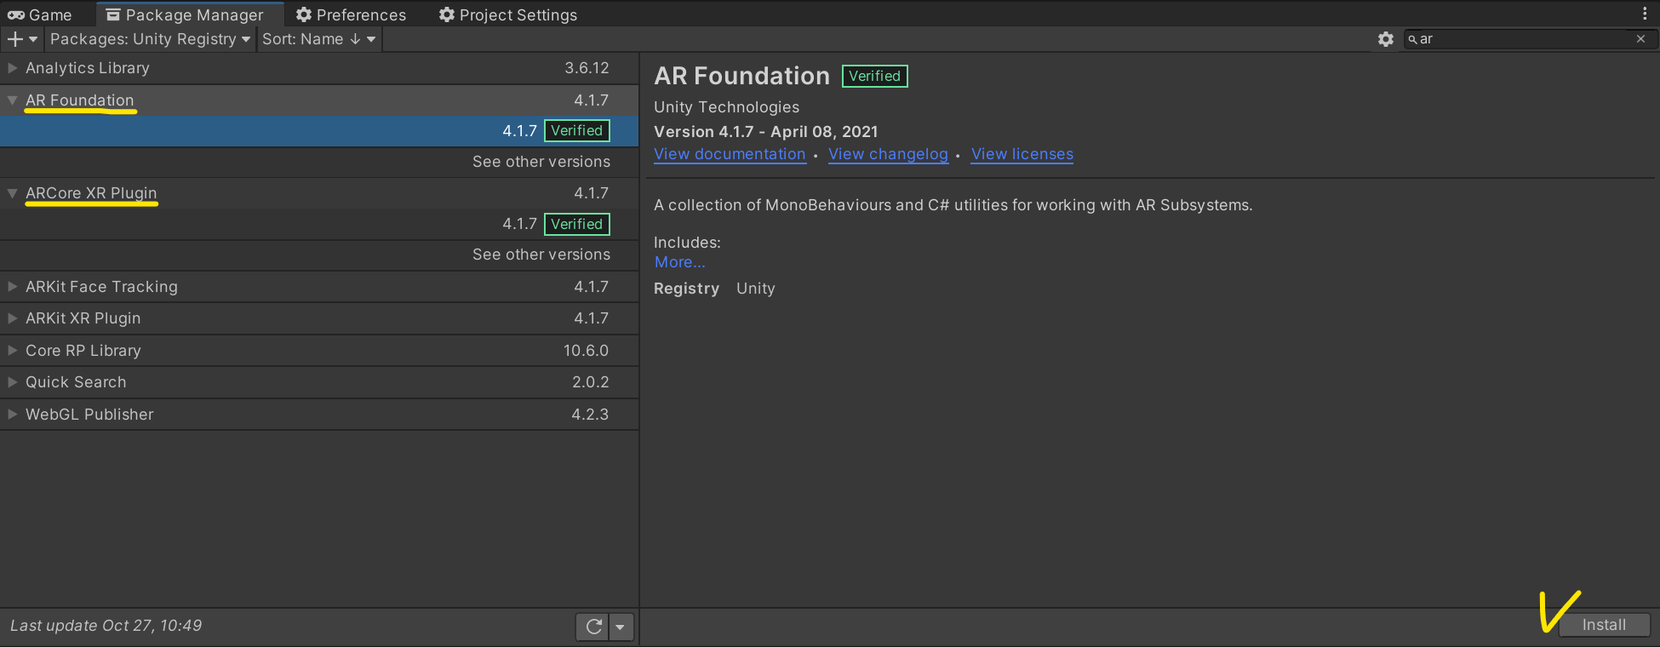Select the Core RP Library package row
This screenshot has height=647, width=1660.
click(319, 351)
